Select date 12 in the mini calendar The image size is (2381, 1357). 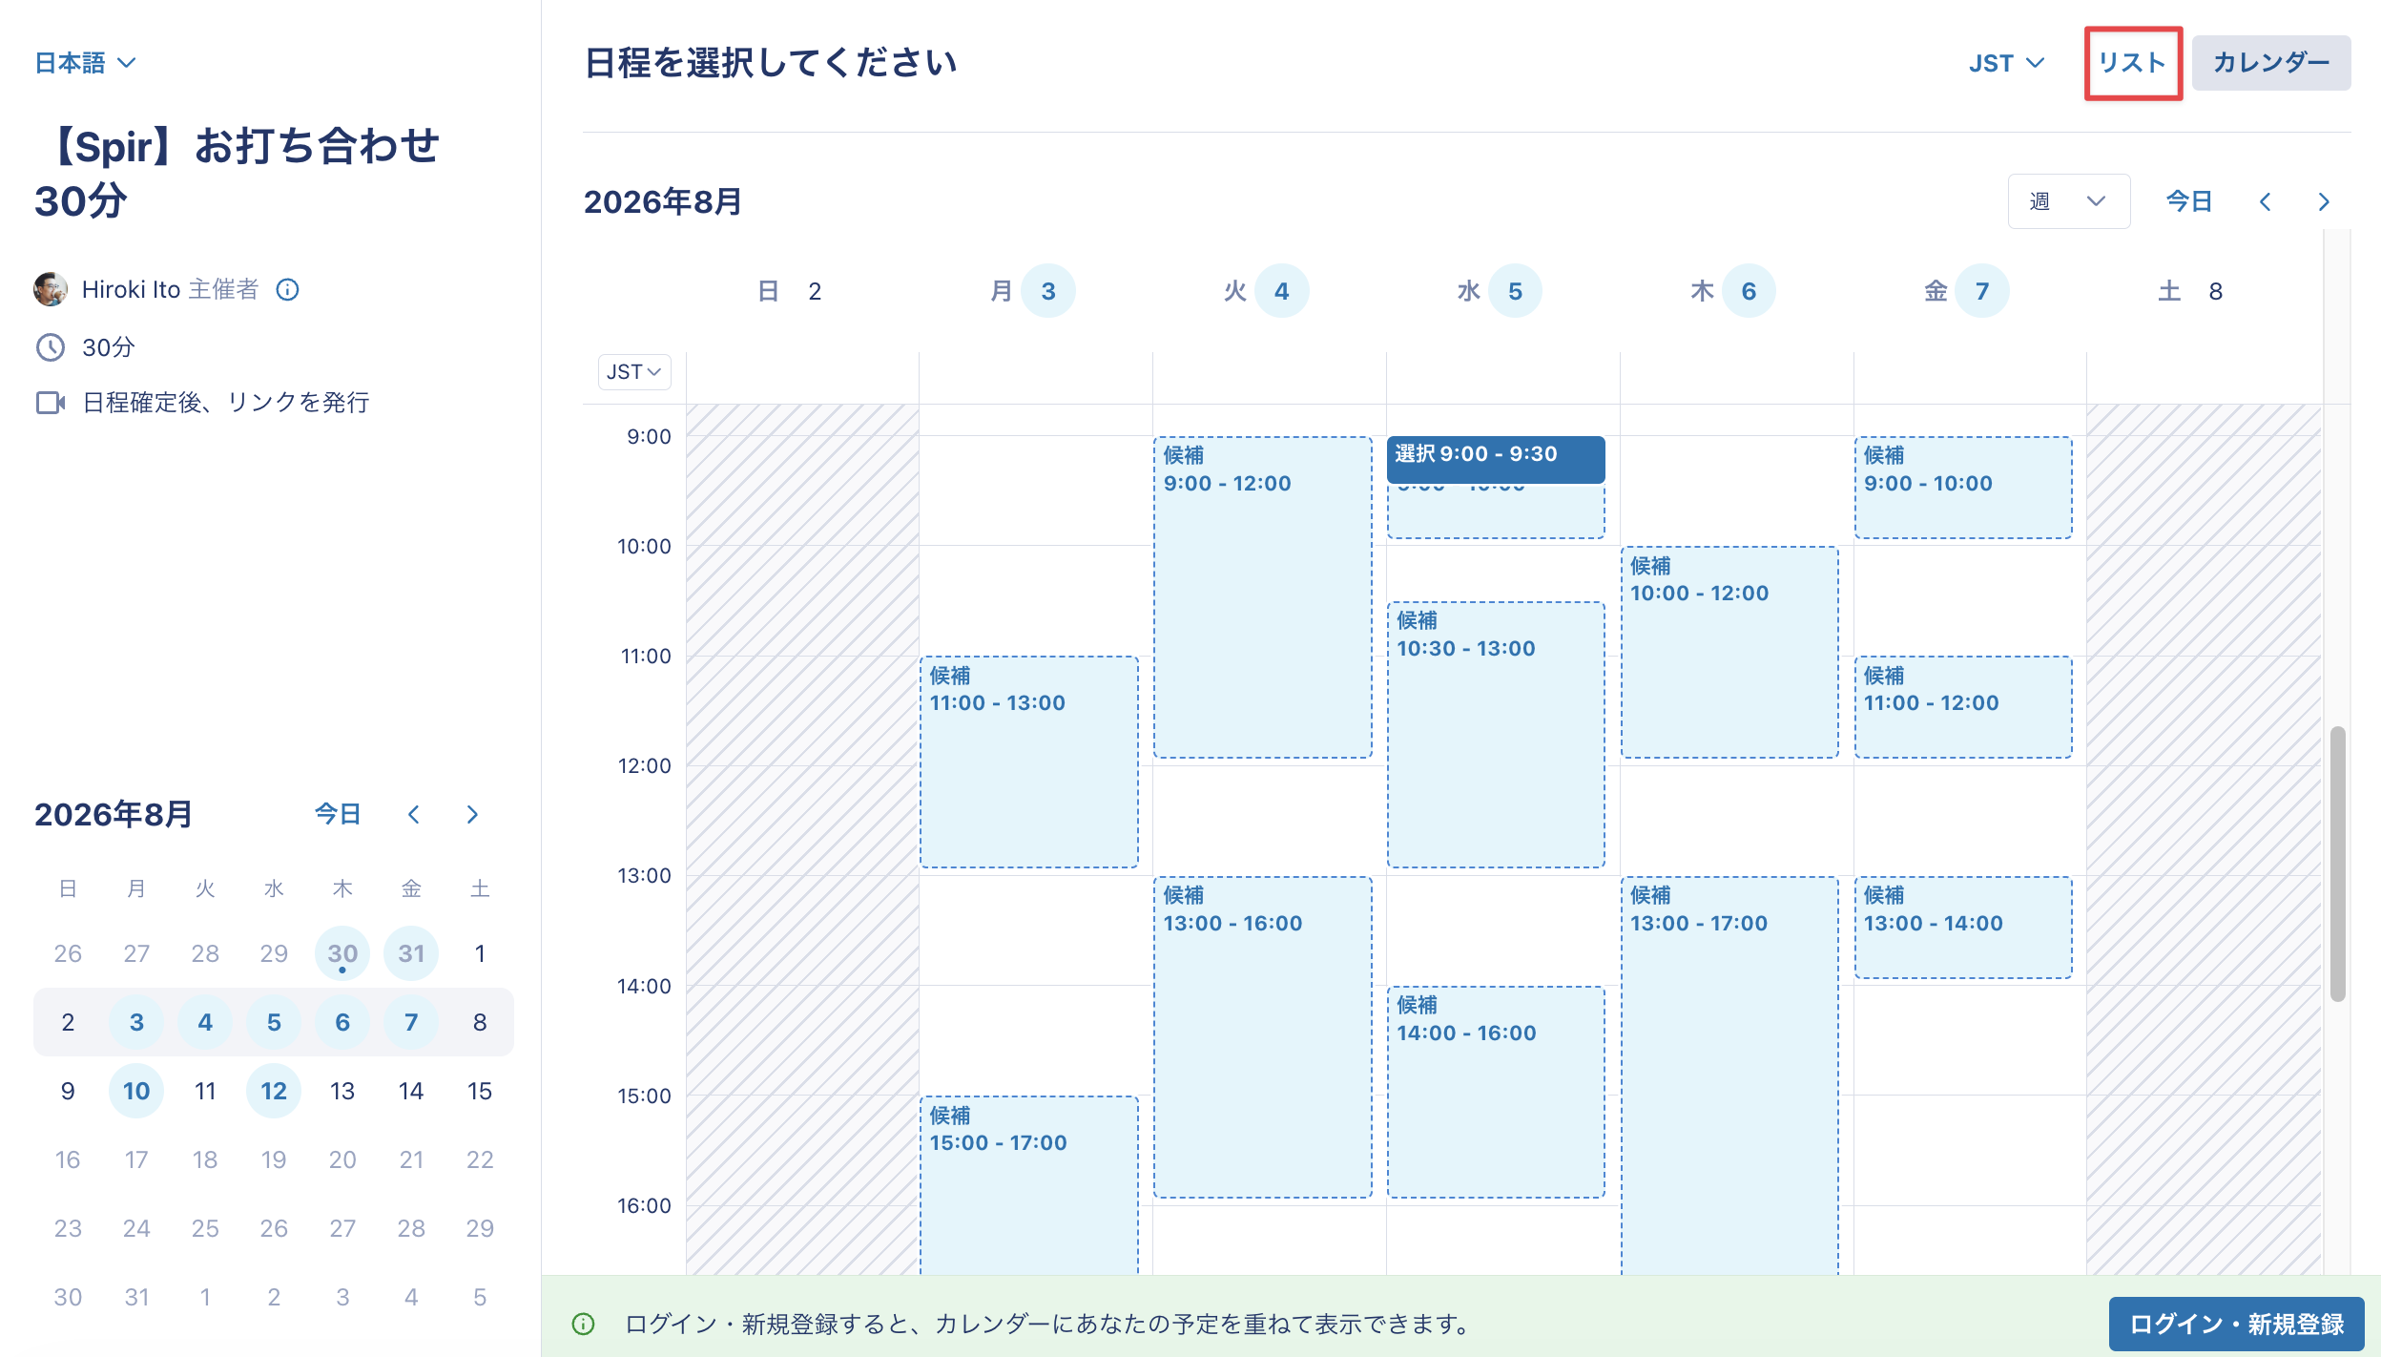tap(274, 1091)
